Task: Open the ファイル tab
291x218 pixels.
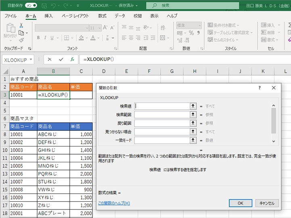Action: point(10,16)
